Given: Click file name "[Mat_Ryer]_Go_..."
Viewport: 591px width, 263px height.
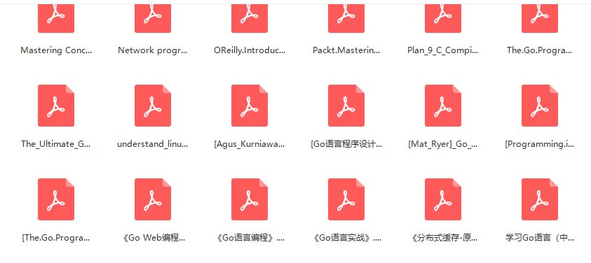Looking at the screenshot, I should (x=443, y=144).
